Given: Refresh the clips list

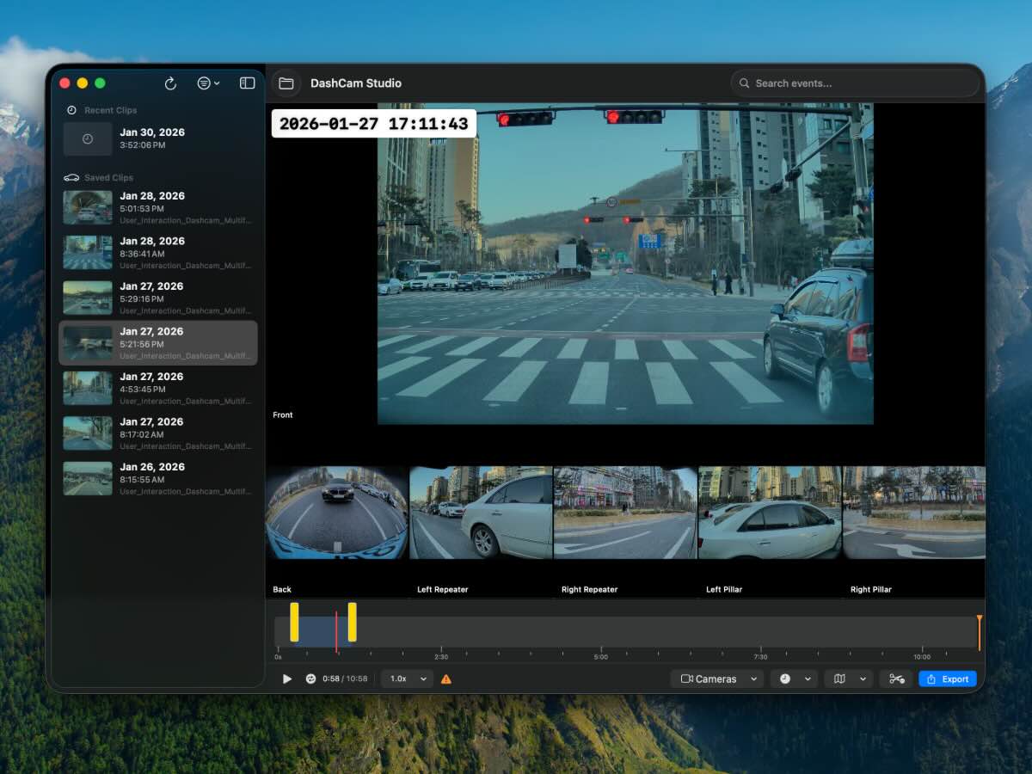Looking at the screenshot, I should tap(171, 83).
